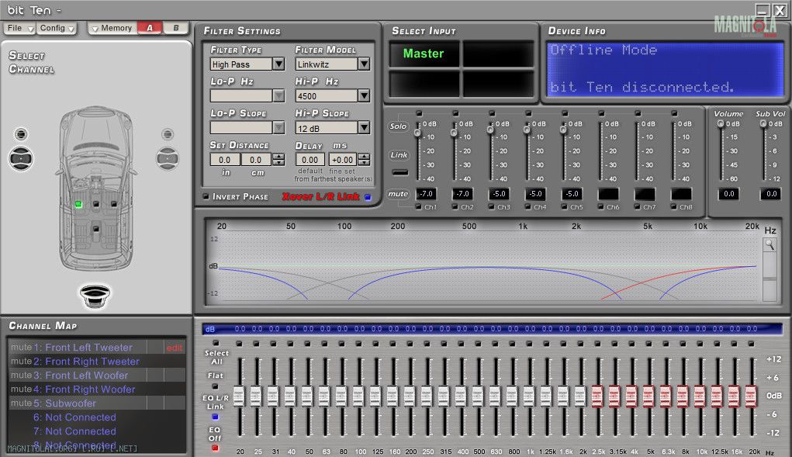Click the 1k EQ band slider handle

click(x=529, y=396)
